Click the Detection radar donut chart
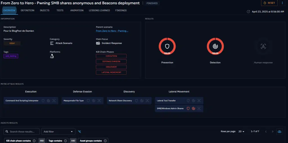288x143 pixels. point(215,46)
